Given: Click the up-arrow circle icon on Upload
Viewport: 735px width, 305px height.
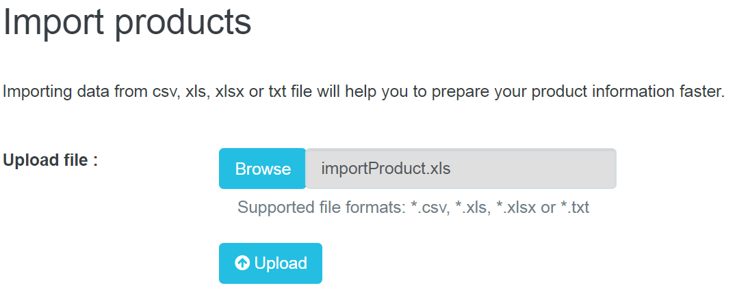Looking at the screenshot, I should tap(242, 263).
